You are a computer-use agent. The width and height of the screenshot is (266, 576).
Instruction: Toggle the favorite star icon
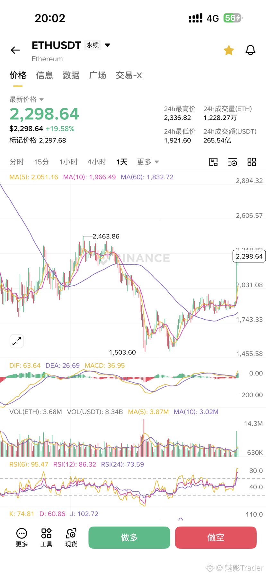coord(229,50)
